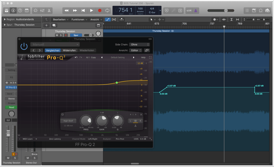Toggle the Cycle loop button
Screen dimensions: 274x167
click(107, 10)
